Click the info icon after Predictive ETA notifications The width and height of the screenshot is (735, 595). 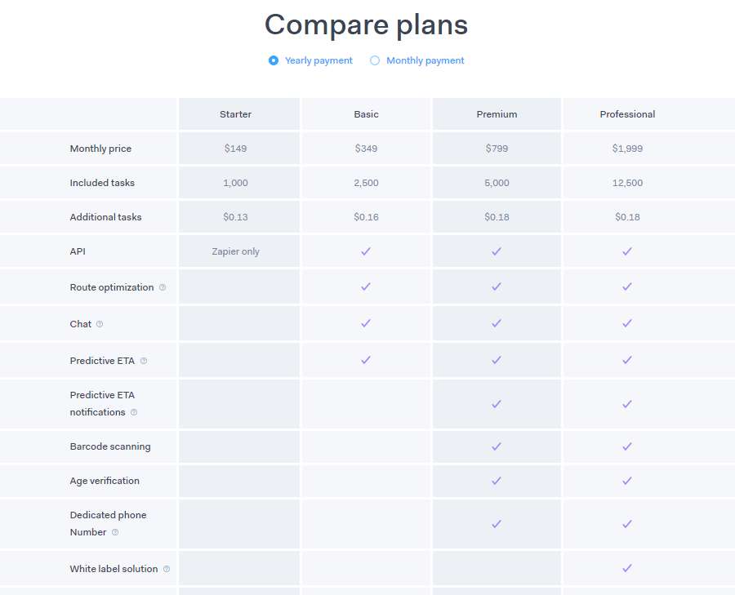pyautogui.click(x=134, y=412)
